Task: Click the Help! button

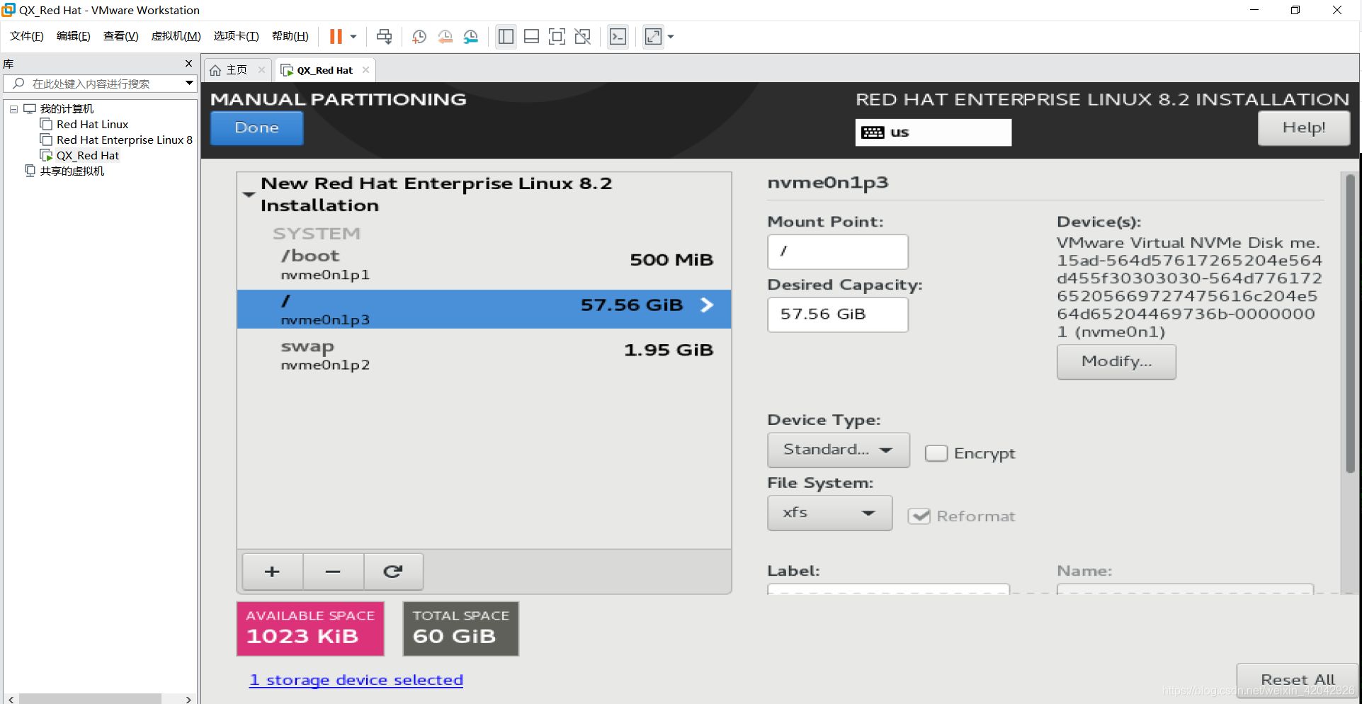Action: (1303, 128)
